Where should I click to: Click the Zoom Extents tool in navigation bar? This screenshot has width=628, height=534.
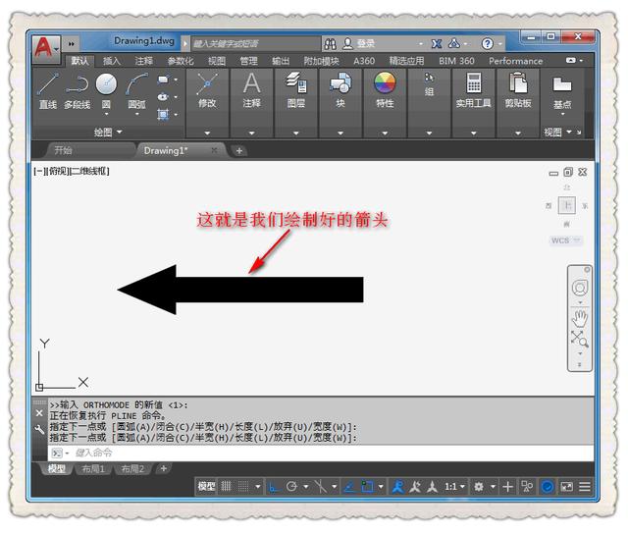(580, 339)
